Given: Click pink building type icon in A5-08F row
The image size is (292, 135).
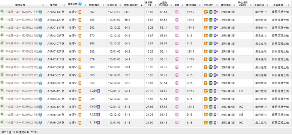Looking at the screenshot, I should point(177,123).
